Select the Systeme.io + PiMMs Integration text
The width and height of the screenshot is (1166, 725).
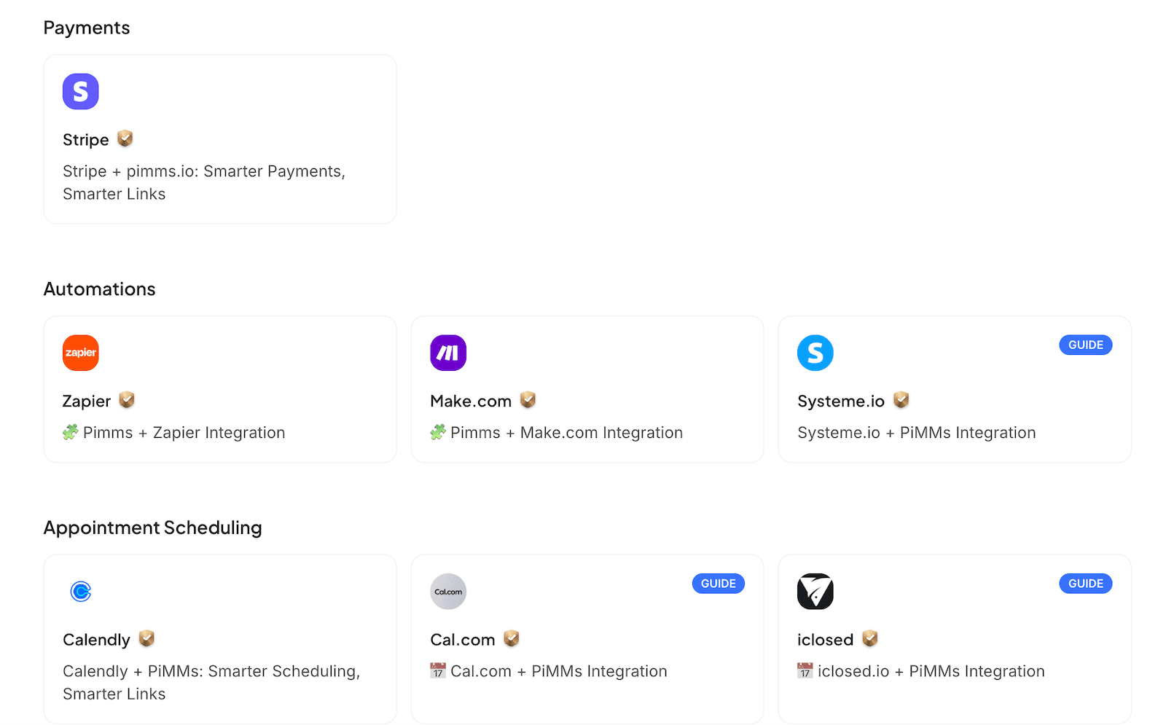click(916, 433)
